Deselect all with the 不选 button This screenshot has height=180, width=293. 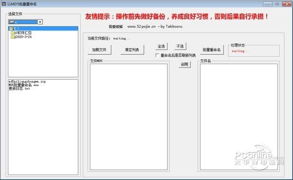point(180,46)
